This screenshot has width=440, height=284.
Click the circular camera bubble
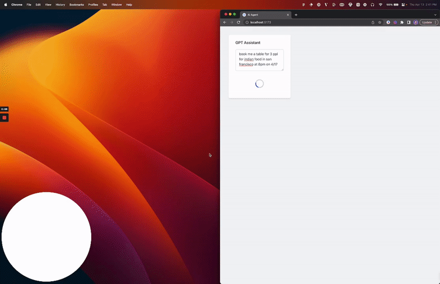click(x=46, y=237)
